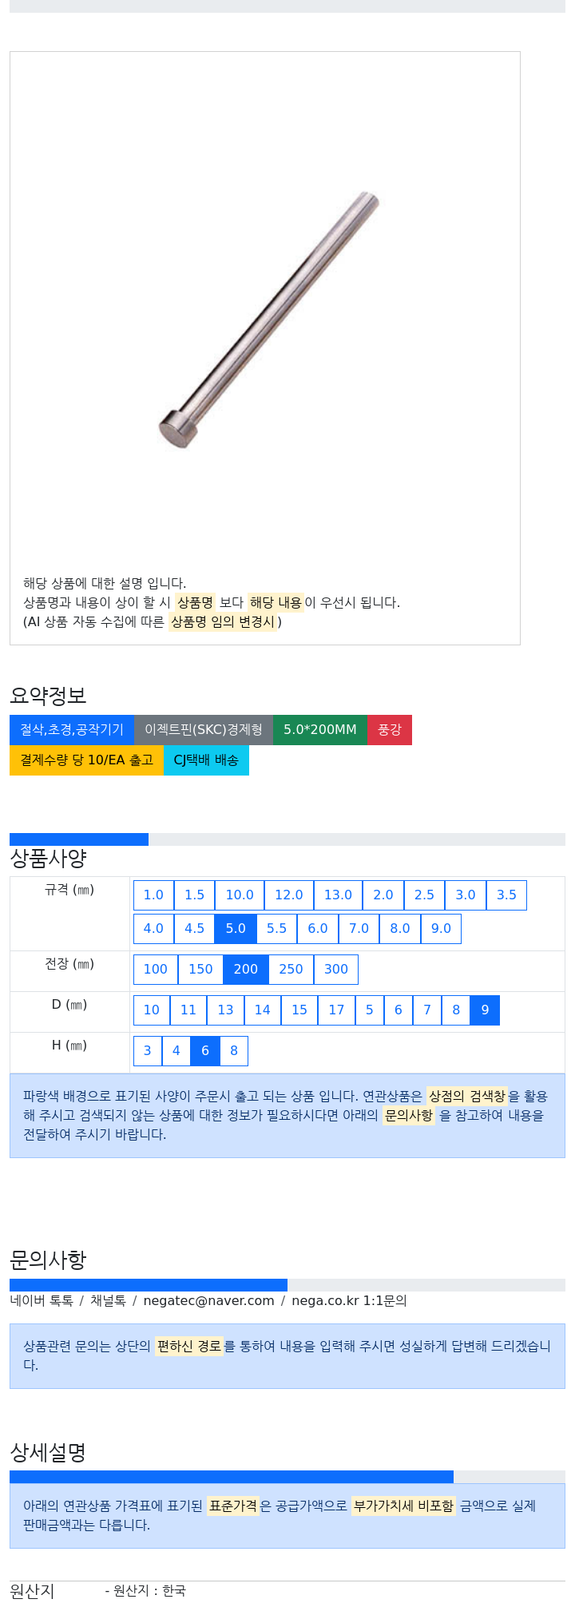
Task: Click the green 5.0*200MM tag
Action: (320, 730)
